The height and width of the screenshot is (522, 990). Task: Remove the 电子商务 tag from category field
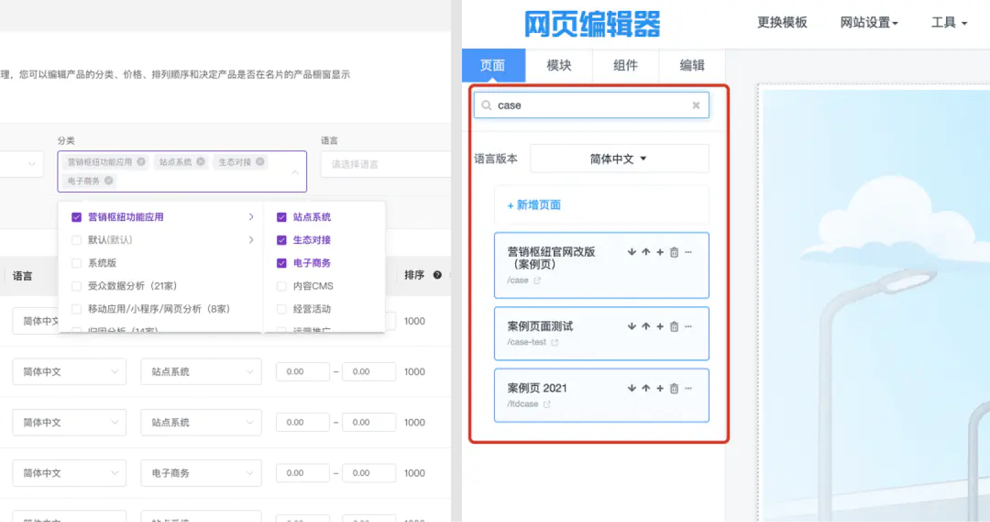click(109, 181)
